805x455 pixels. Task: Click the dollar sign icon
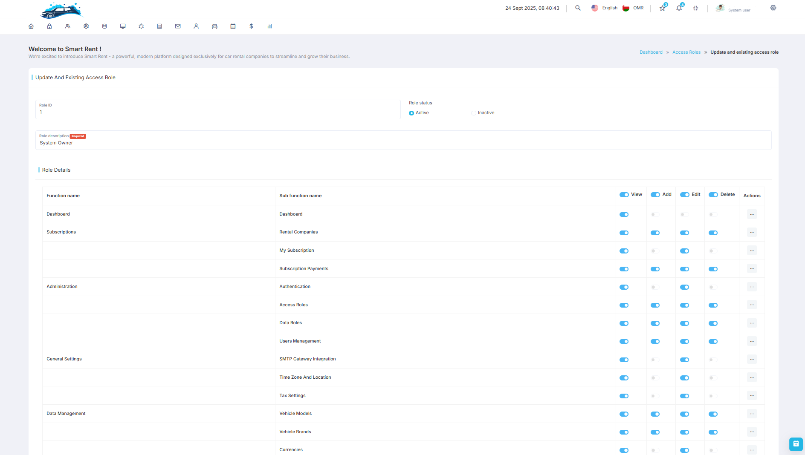click(x=251, y=26)
